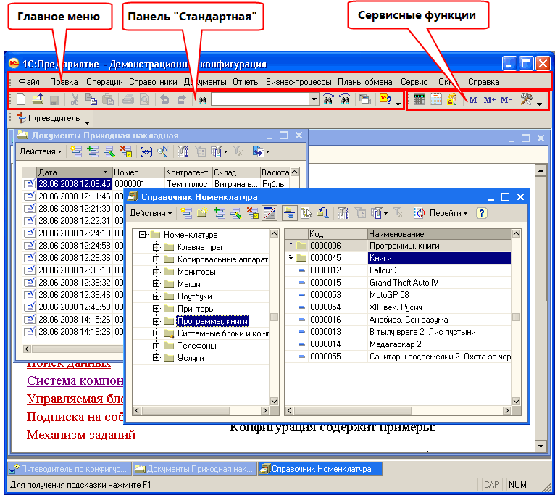Click the Open file icon in standard toolbar
This screenshot has width=555, height=495.
[x=38, y=100]
